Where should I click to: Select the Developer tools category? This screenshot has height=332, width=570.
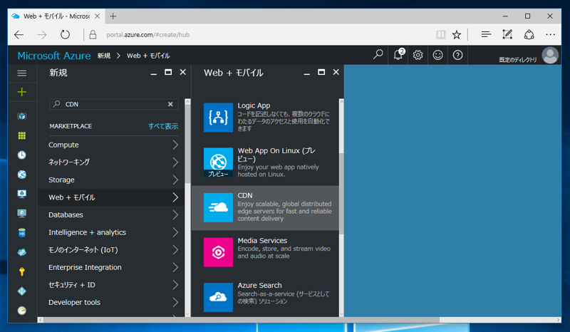(x=111, y=302)
